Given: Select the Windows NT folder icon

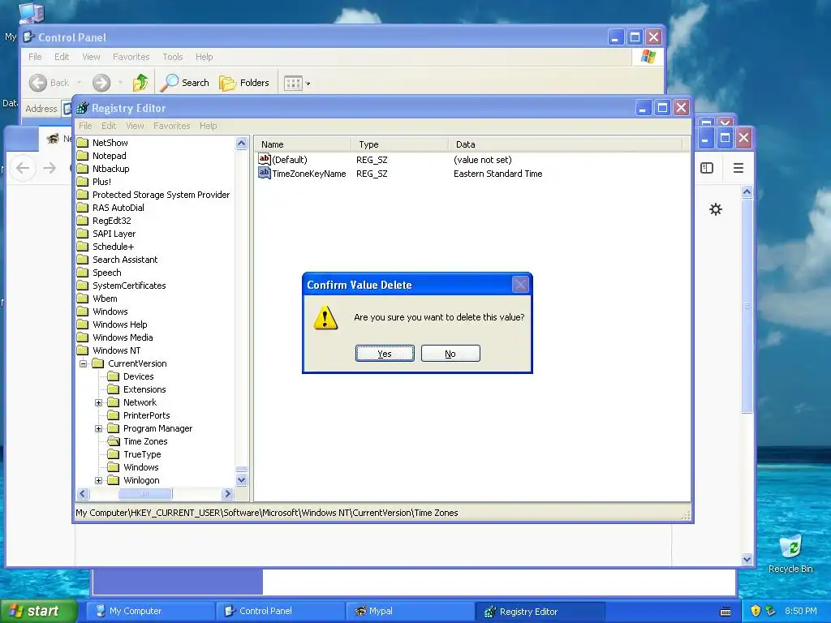Looking at the screenshot, I should pyautogui.click(x=82, y=350).
